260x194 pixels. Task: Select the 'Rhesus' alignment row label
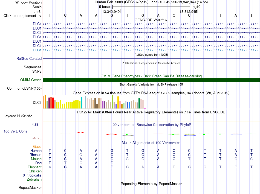[x=36, y=155]
